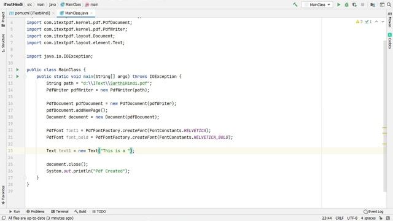Open the Build tool window
This screenshot has height=221, width=393.
pos(80,211)
